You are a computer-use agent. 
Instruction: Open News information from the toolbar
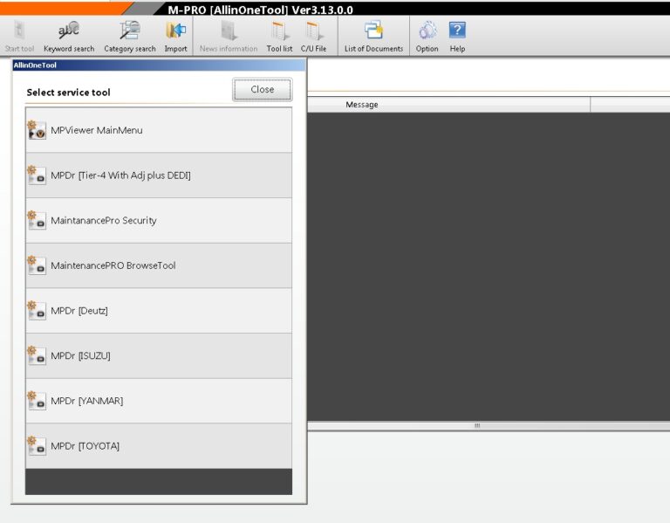tap(229, 31)
